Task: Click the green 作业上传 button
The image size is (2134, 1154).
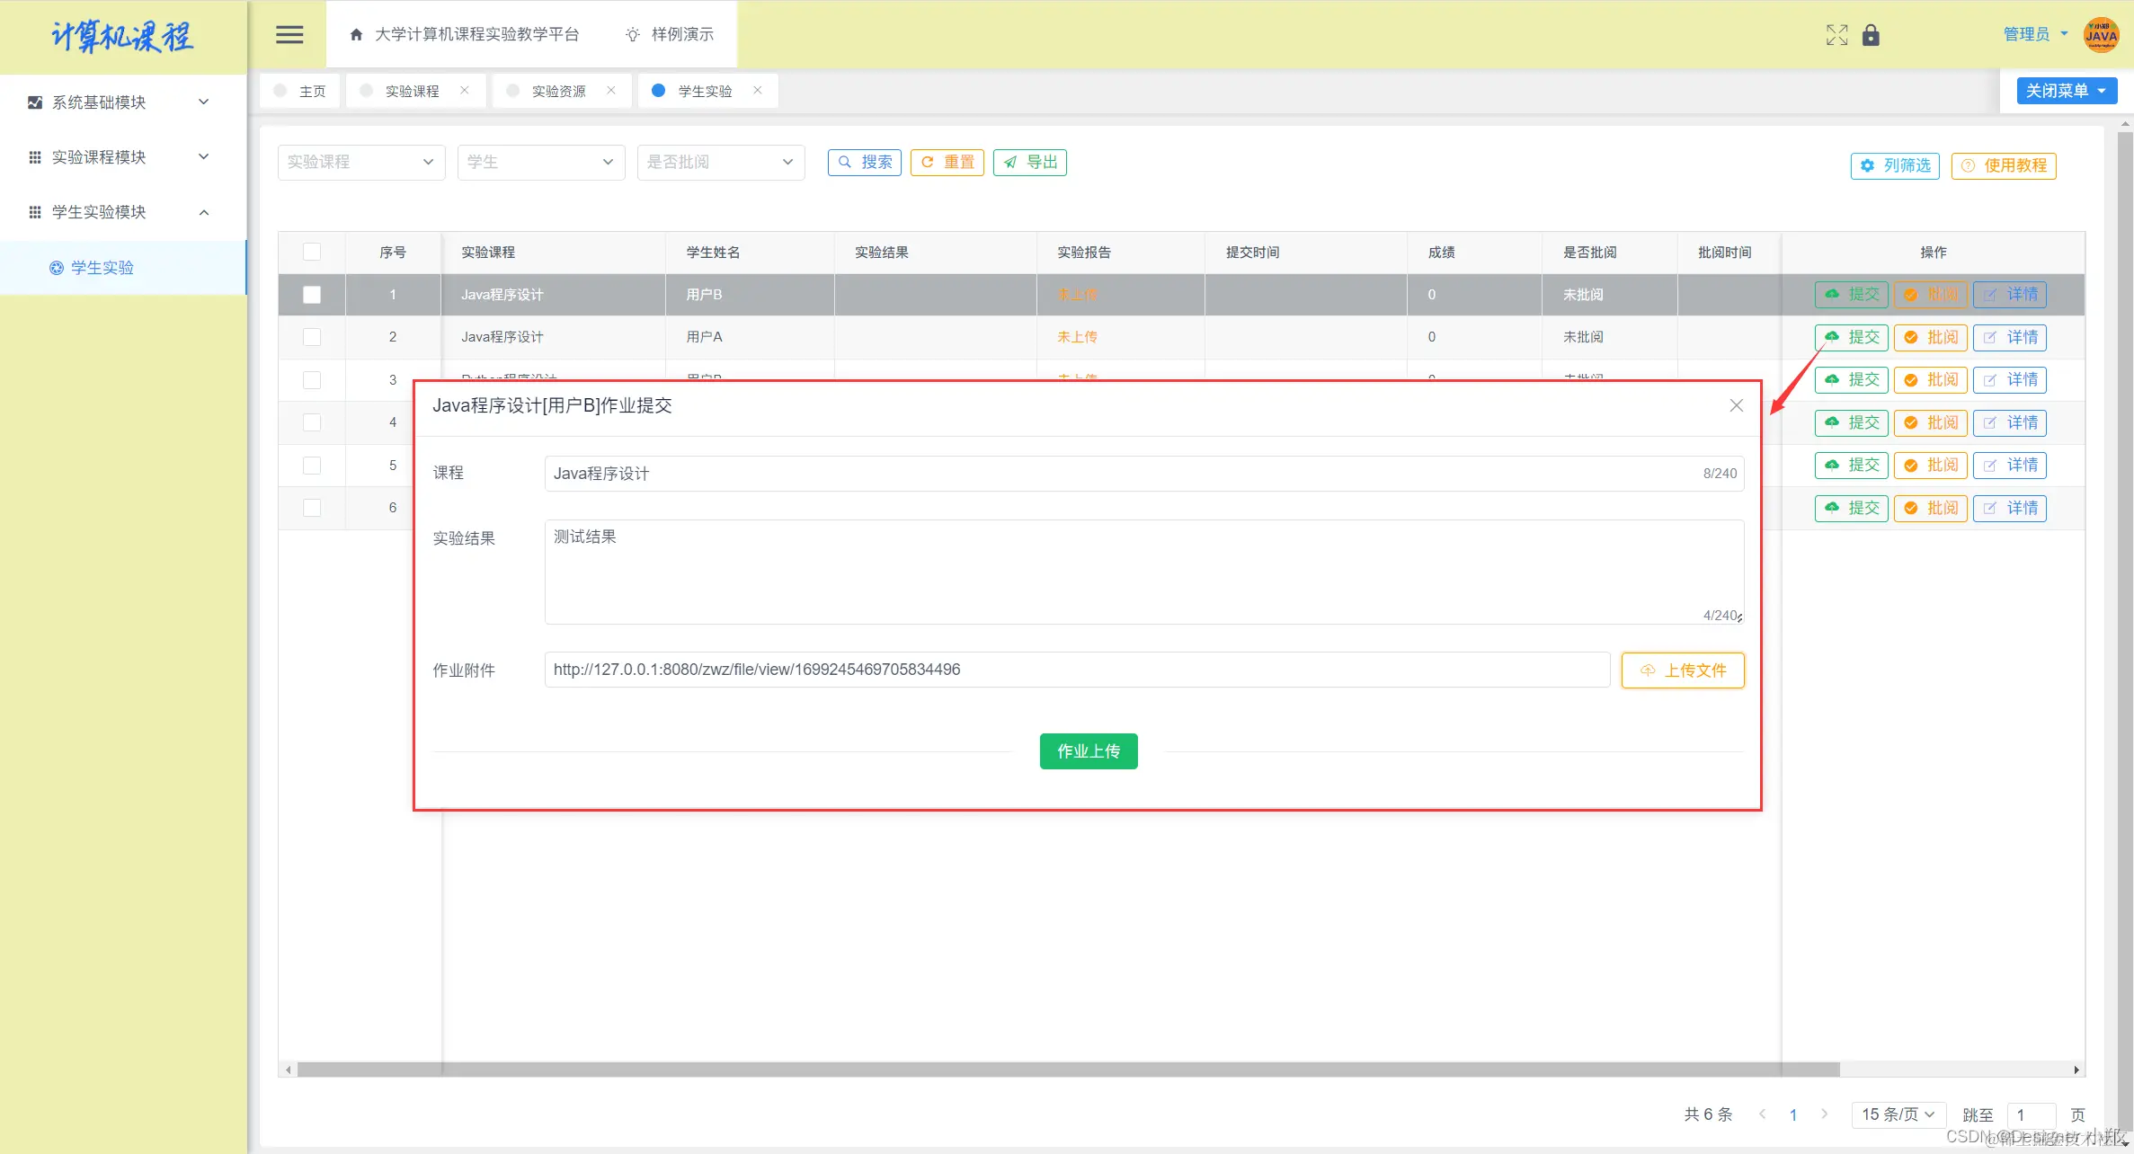Action: click(x=1088, y=751)
